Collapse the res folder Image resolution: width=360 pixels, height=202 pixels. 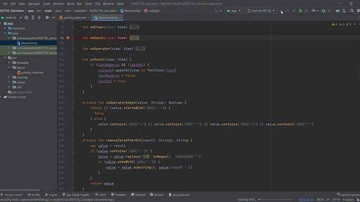click(5, 58)
